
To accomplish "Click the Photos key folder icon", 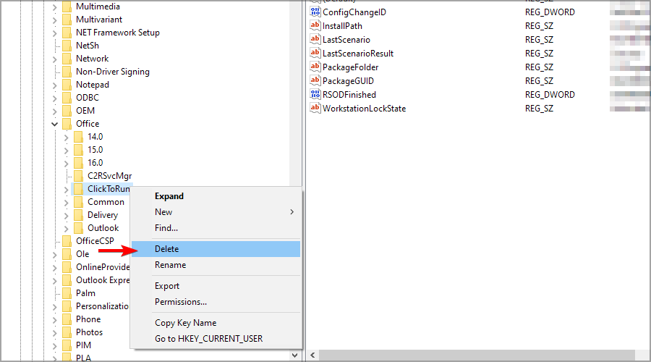I will click(67, 332).
